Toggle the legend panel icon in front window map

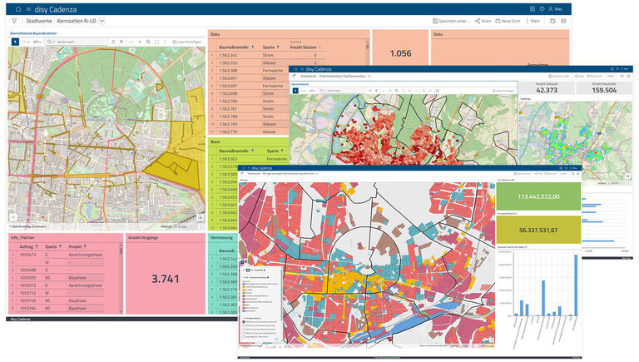coord(242,263)
